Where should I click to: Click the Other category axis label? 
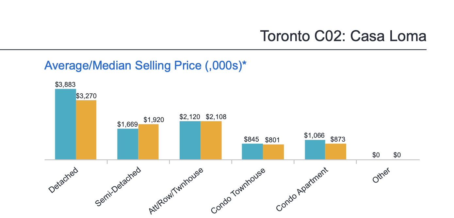(381, 176)
